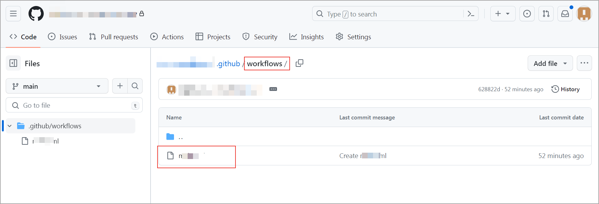
Task: Open the Pull requests shortcut icon in header
Action: [x=546, y=14]
